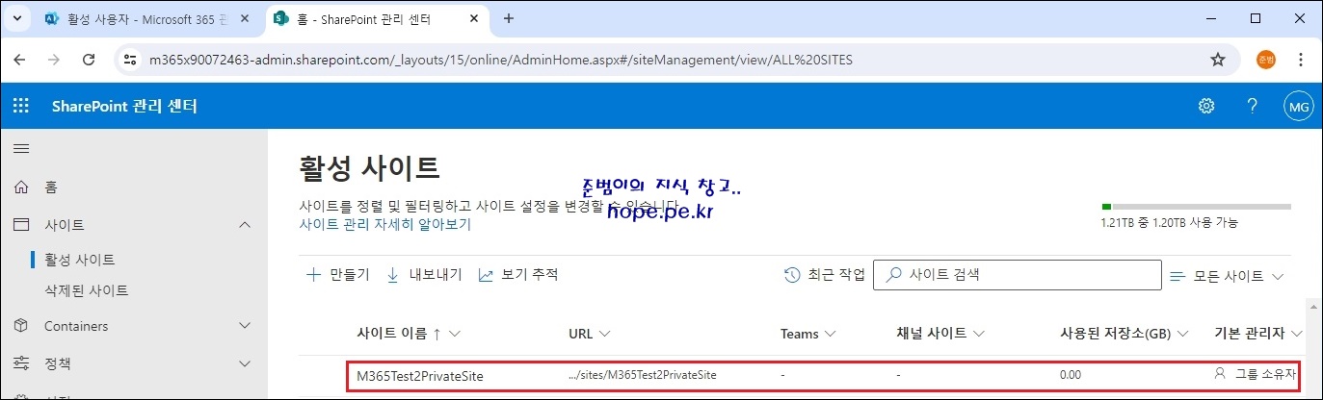Click the 그룹 소유자 admin cell

click(1256, 374)
